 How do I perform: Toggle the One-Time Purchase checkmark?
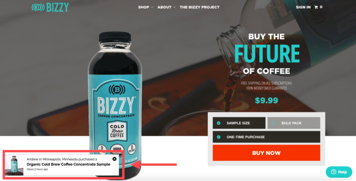[218, 137]
